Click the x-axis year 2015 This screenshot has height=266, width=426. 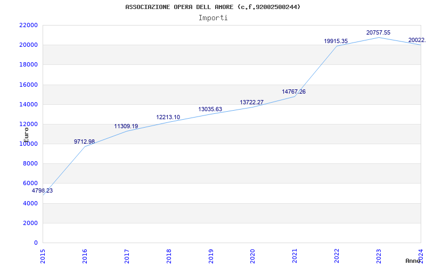(x=43, y=256)
